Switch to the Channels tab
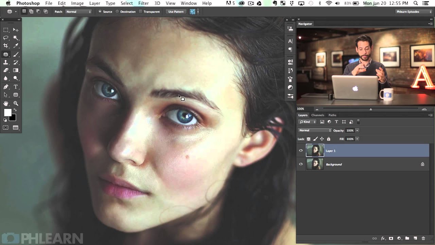This screenshot has height=245, width=435. (318, 115)
